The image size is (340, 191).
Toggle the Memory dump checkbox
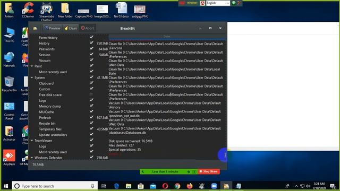click(91, 106)
